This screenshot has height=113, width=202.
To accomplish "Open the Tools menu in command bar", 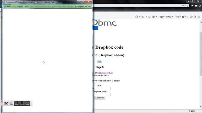I will [177, 17].
